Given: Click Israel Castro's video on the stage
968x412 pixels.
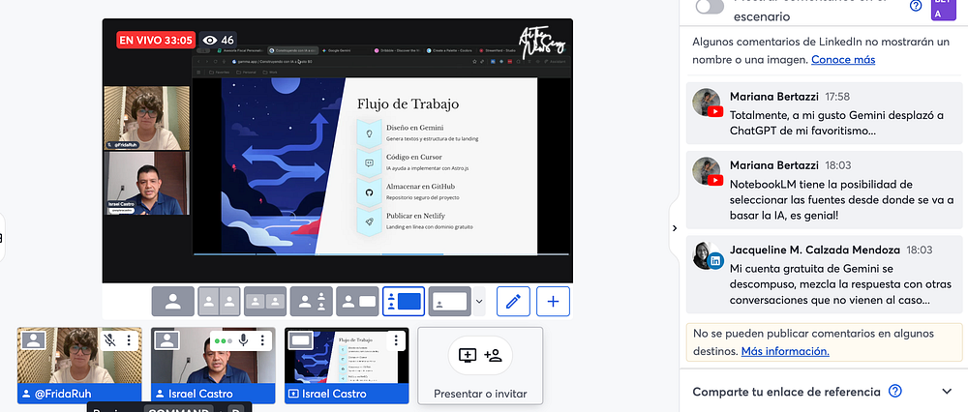Looking at the screenshot, I should tap(146, 183).
